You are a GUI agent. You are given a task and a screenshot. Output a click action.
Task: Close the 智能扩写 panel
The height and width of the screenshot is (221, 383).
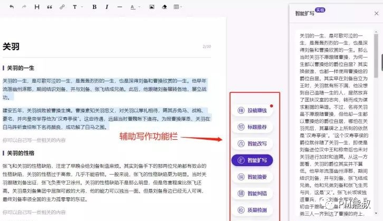click(377, 13)
